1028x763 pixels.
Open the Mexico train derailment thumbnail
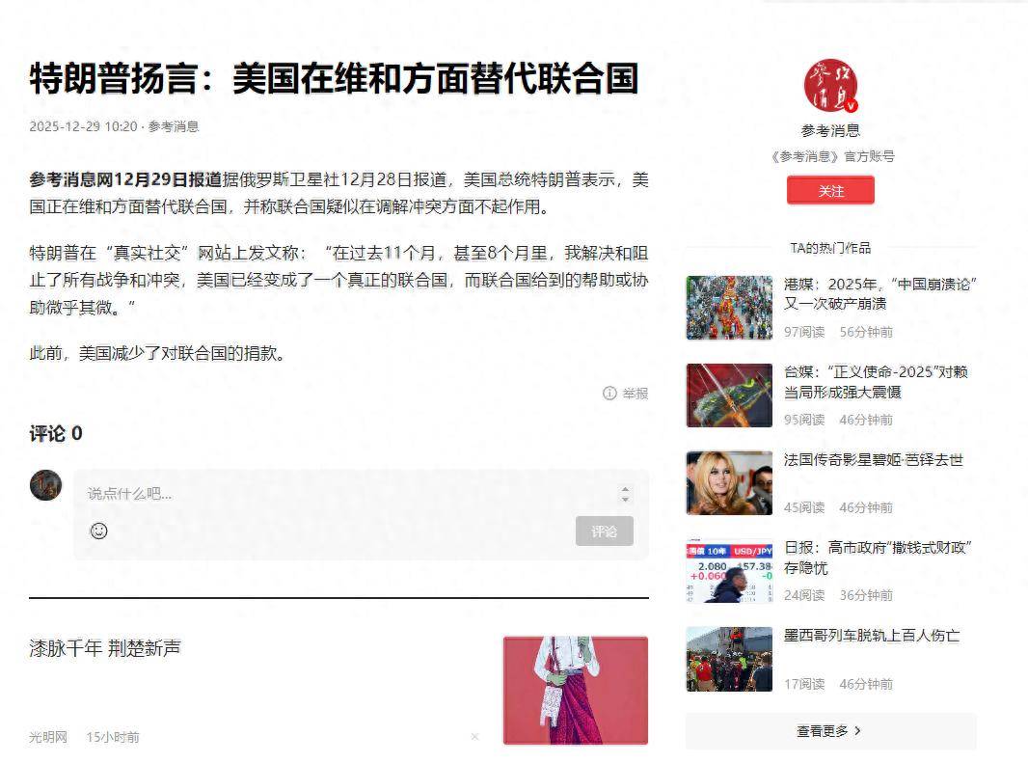coord(729,659)
